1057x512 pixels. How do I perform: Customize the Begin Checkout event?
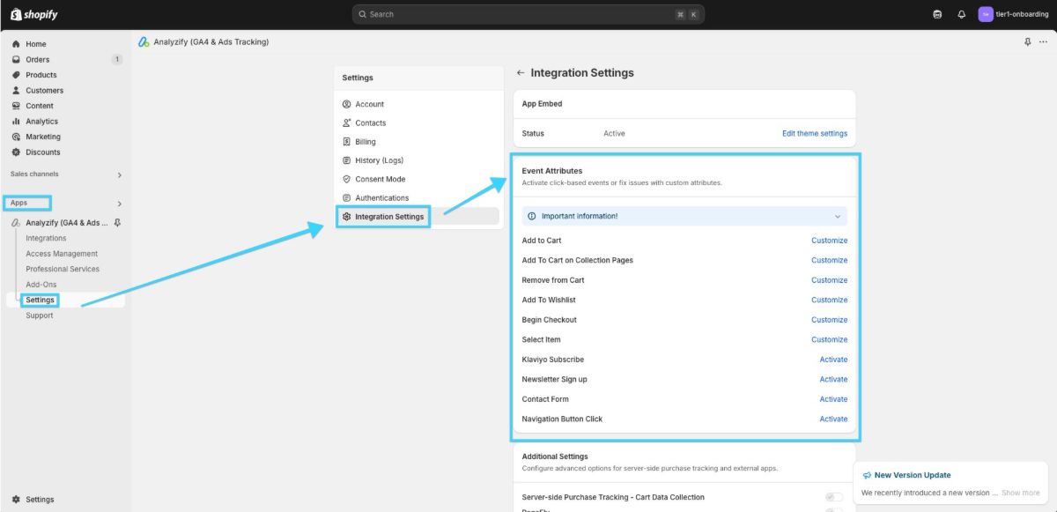pyautogui.click(x=829, y=320)
